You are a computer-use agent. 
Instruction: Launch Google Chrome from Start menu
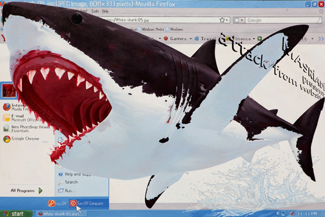click(21, 139)
